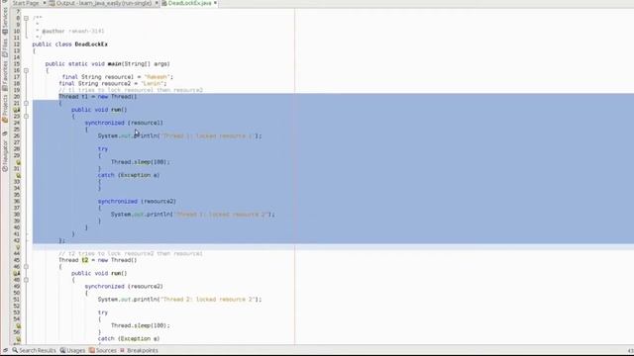
Task: Collapse the main method fold at line 16
Action: (27, 70)
